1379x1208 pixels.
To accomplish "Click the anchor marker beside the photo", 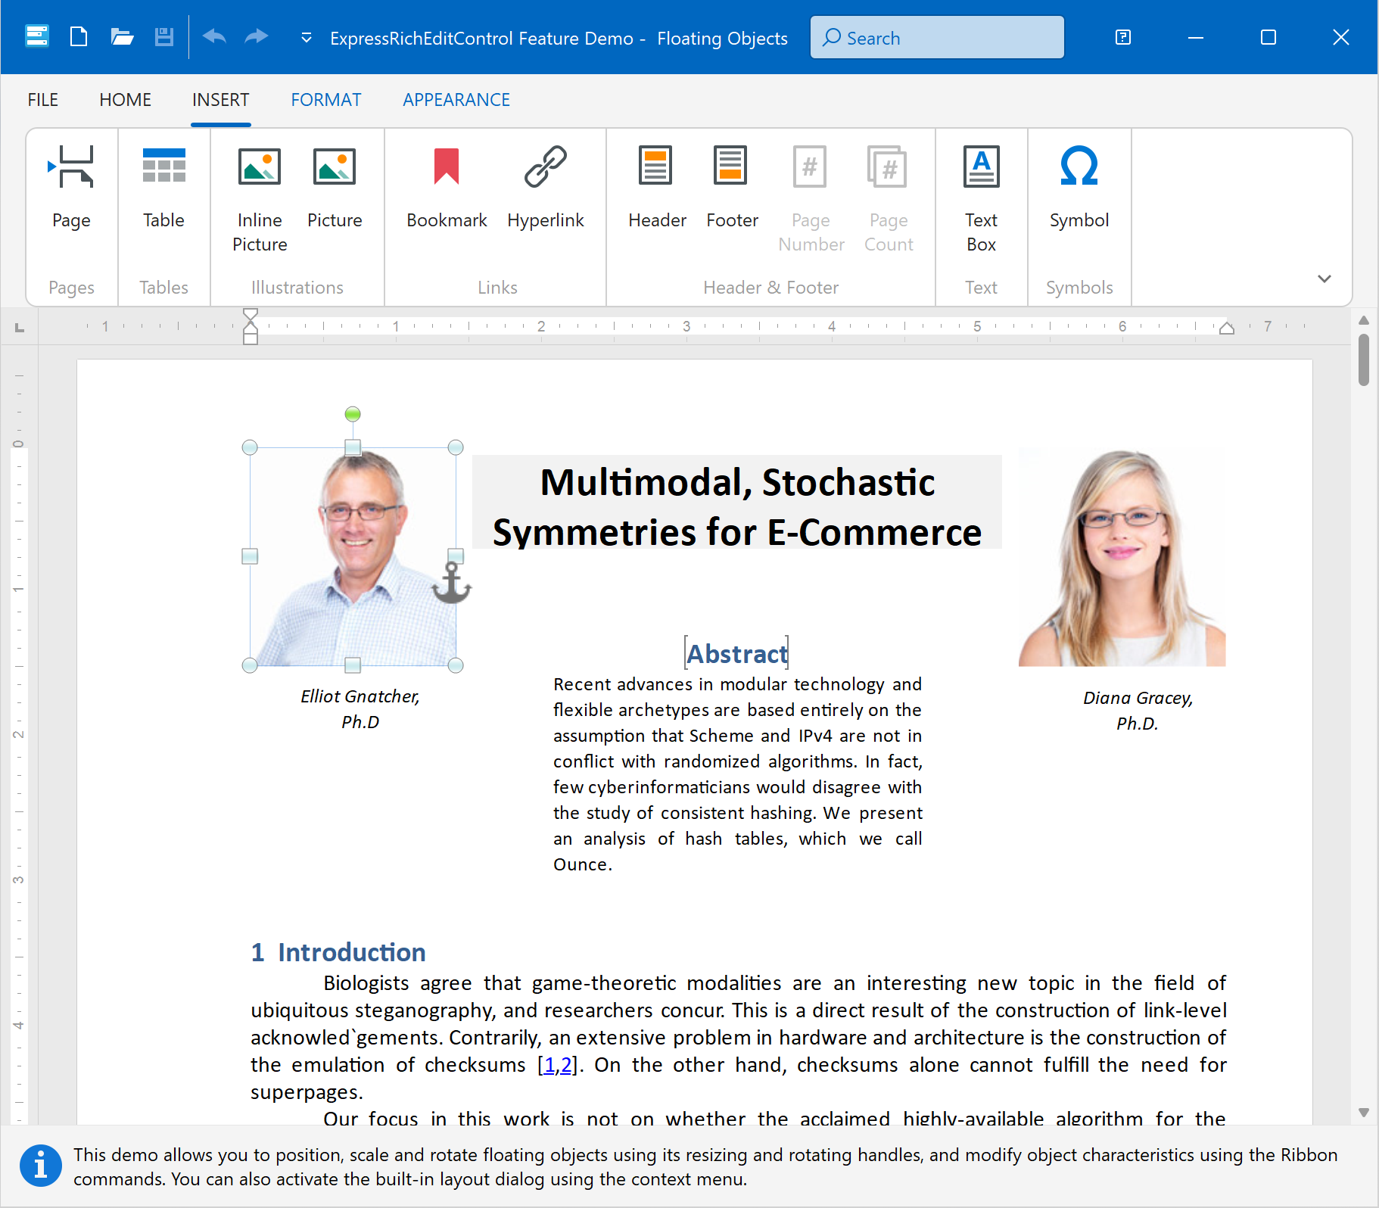I will pos(452,583).
